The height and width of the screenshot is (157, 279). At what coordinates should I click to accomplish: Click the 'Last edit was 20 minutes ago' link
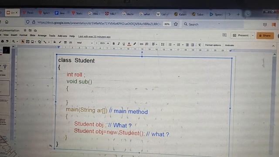click(x=94, y=37)
